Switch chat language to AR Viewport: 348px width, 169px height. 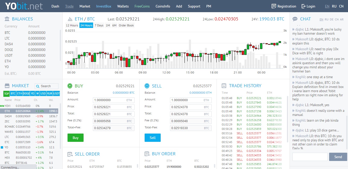(342, 19)
